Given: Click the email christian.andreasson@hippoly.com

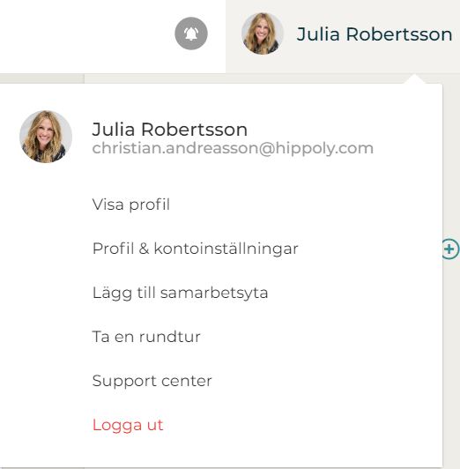Looking at the screenshot, I should [233, 148].
